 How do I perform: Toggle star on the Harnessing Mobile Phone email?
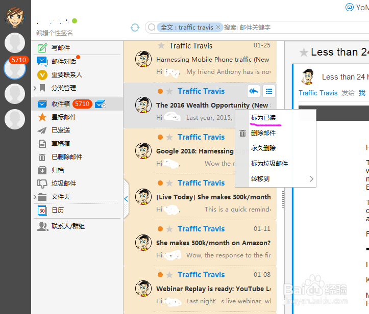pyautogui.click(x=161, y=45)
